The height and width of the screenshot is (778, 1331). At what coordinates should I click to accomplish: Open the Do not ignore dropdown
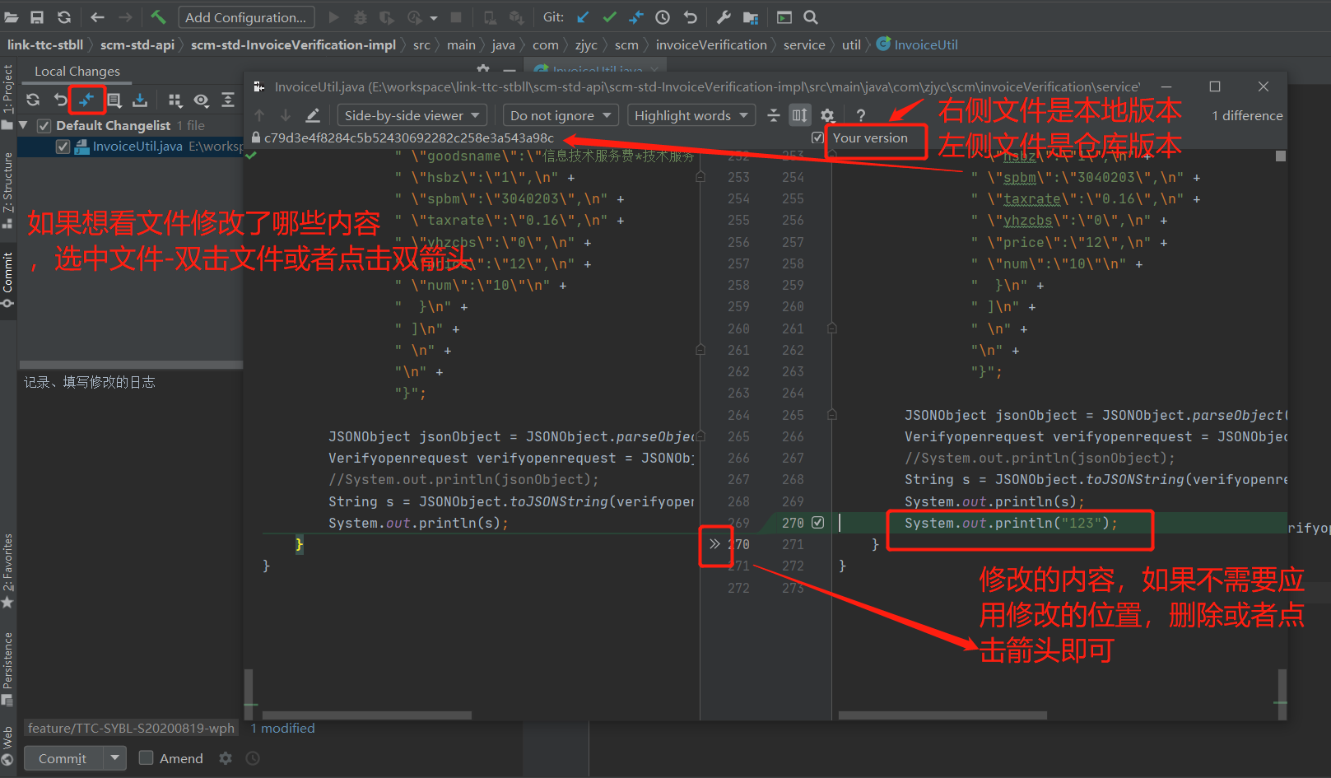coord(561,115)
